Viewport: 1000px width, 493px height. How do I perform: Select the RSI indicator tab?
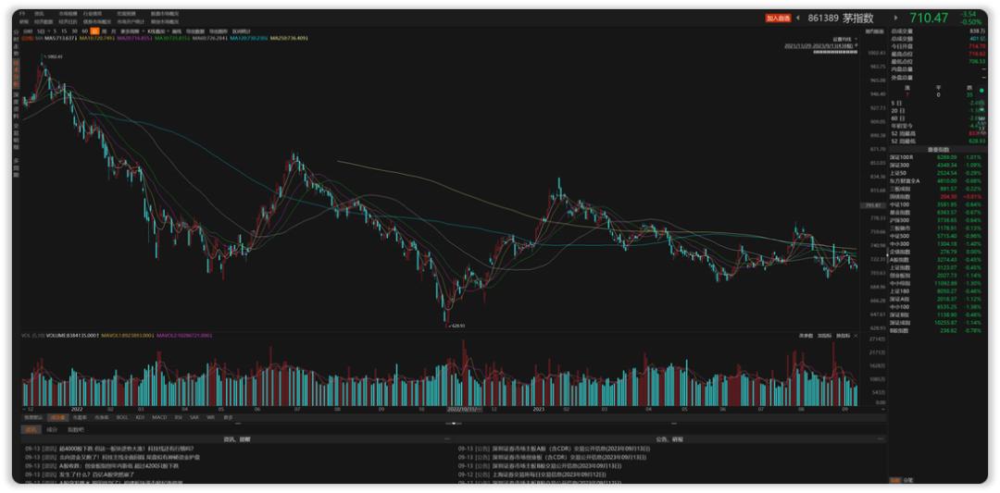point(179,417)
